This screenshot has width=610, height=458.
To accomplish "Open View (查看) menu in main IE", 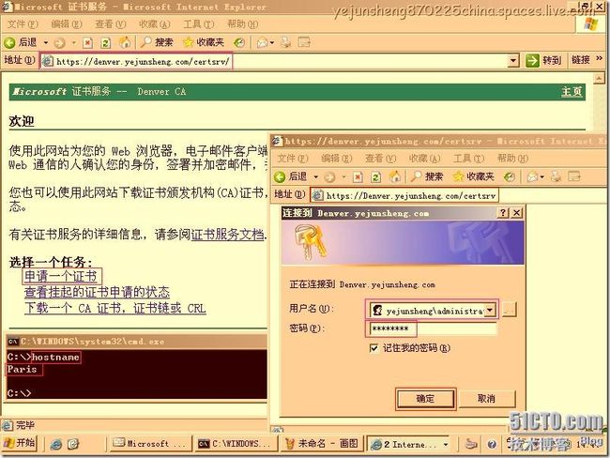I will (x=111, y=24).
